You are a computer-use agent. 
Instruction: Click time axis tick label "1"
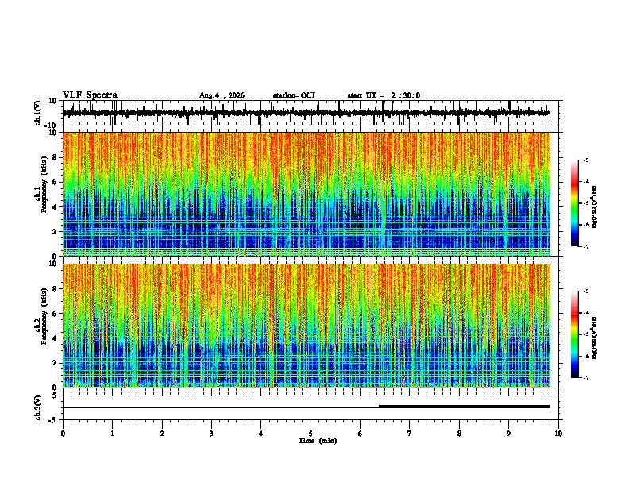(112, 434)
